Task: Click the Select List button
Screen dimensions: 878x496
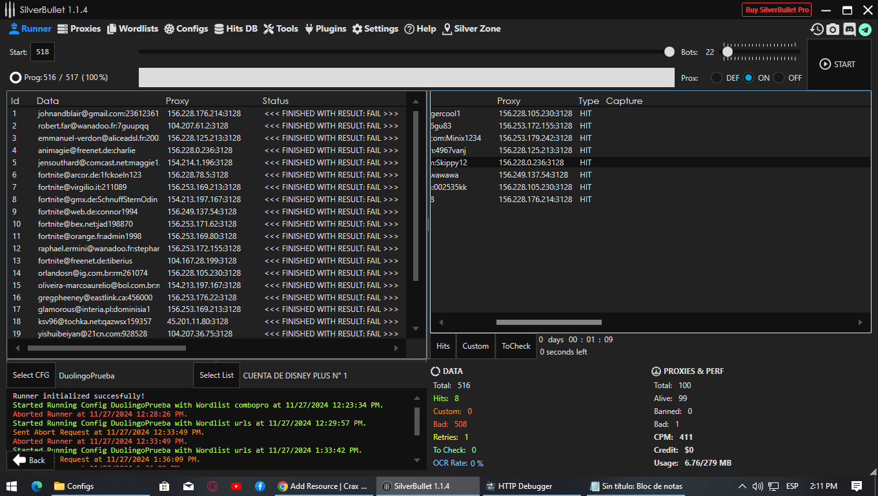Action: pyautogui.click(x=217, y=375)
